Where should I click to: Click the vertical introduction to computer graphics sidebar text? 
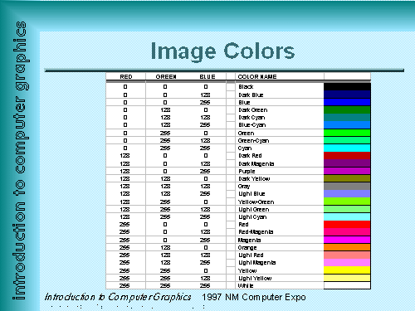[x=20, y=161]
